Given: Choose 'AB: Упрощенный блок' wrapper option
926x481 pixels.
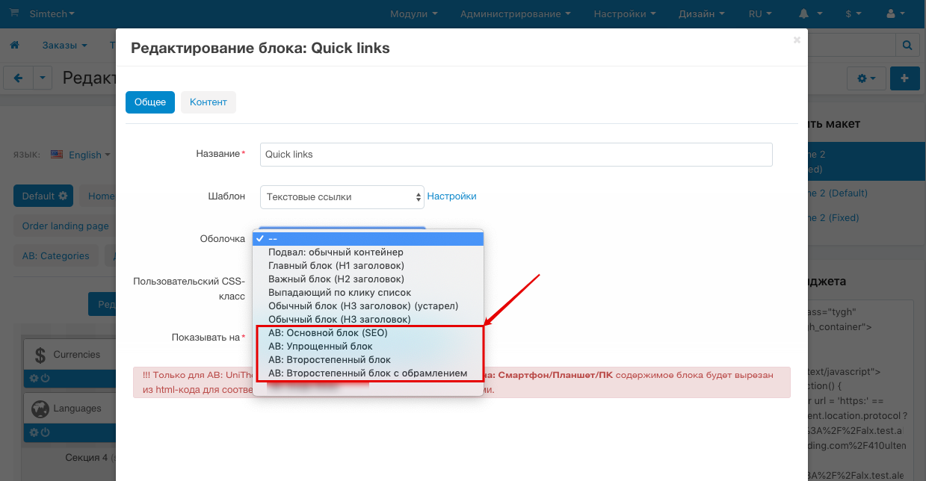Looking at the screenshot, I should point(320,346).
